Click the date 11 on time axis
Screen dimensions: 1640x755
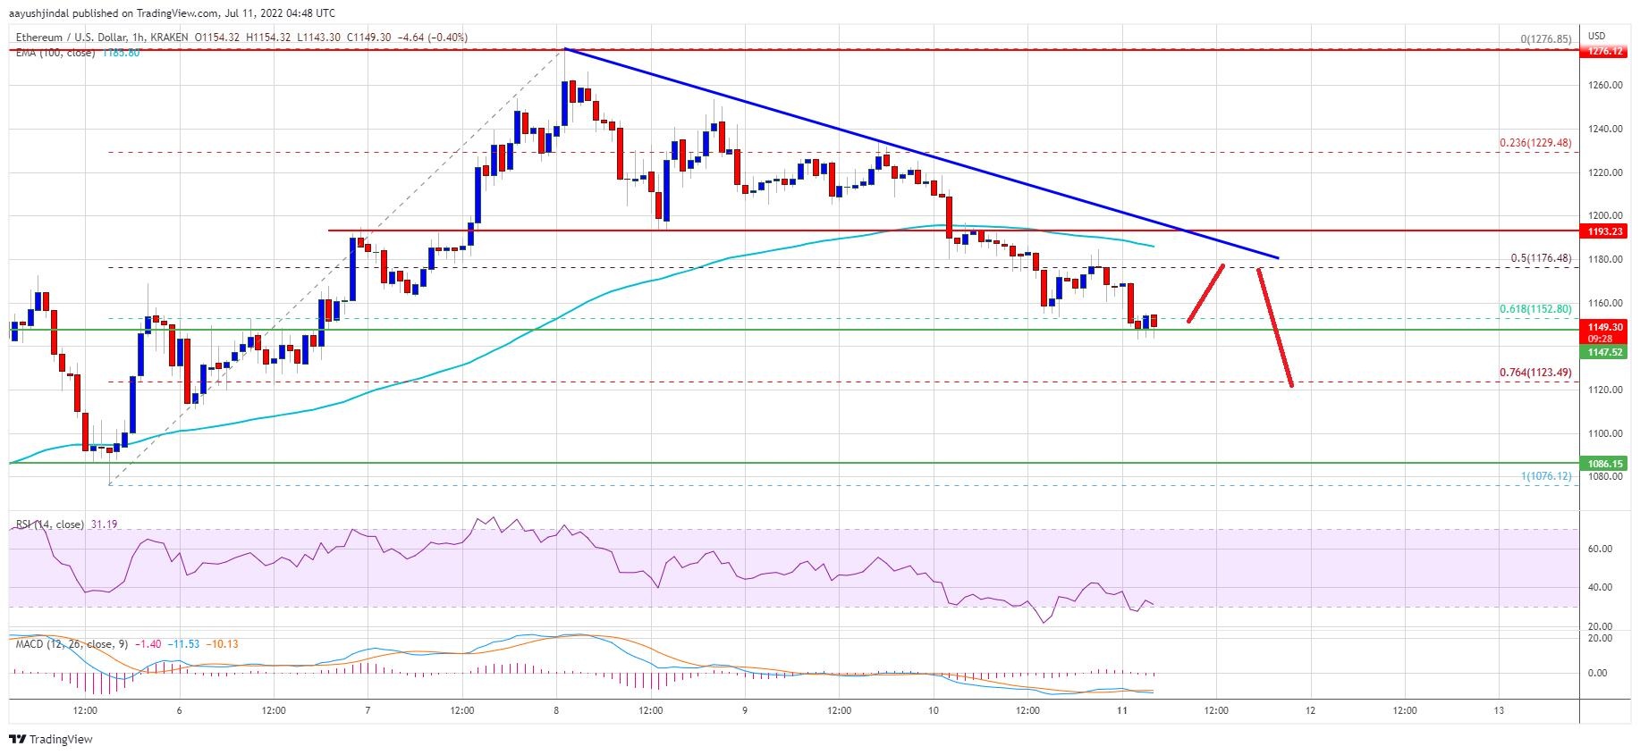click(x=1122, y=710)
